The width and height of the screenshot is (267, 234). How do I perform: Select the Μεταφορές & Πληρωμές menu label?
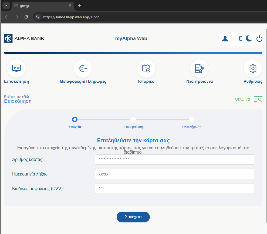(x=83, y=81)
